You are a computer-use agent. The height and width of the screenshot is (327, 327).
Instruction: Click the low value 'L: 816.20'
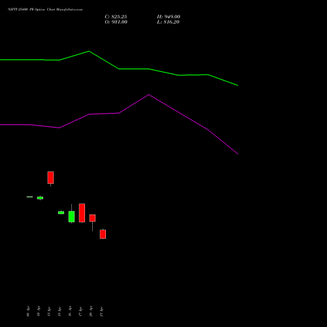(168, 22)
